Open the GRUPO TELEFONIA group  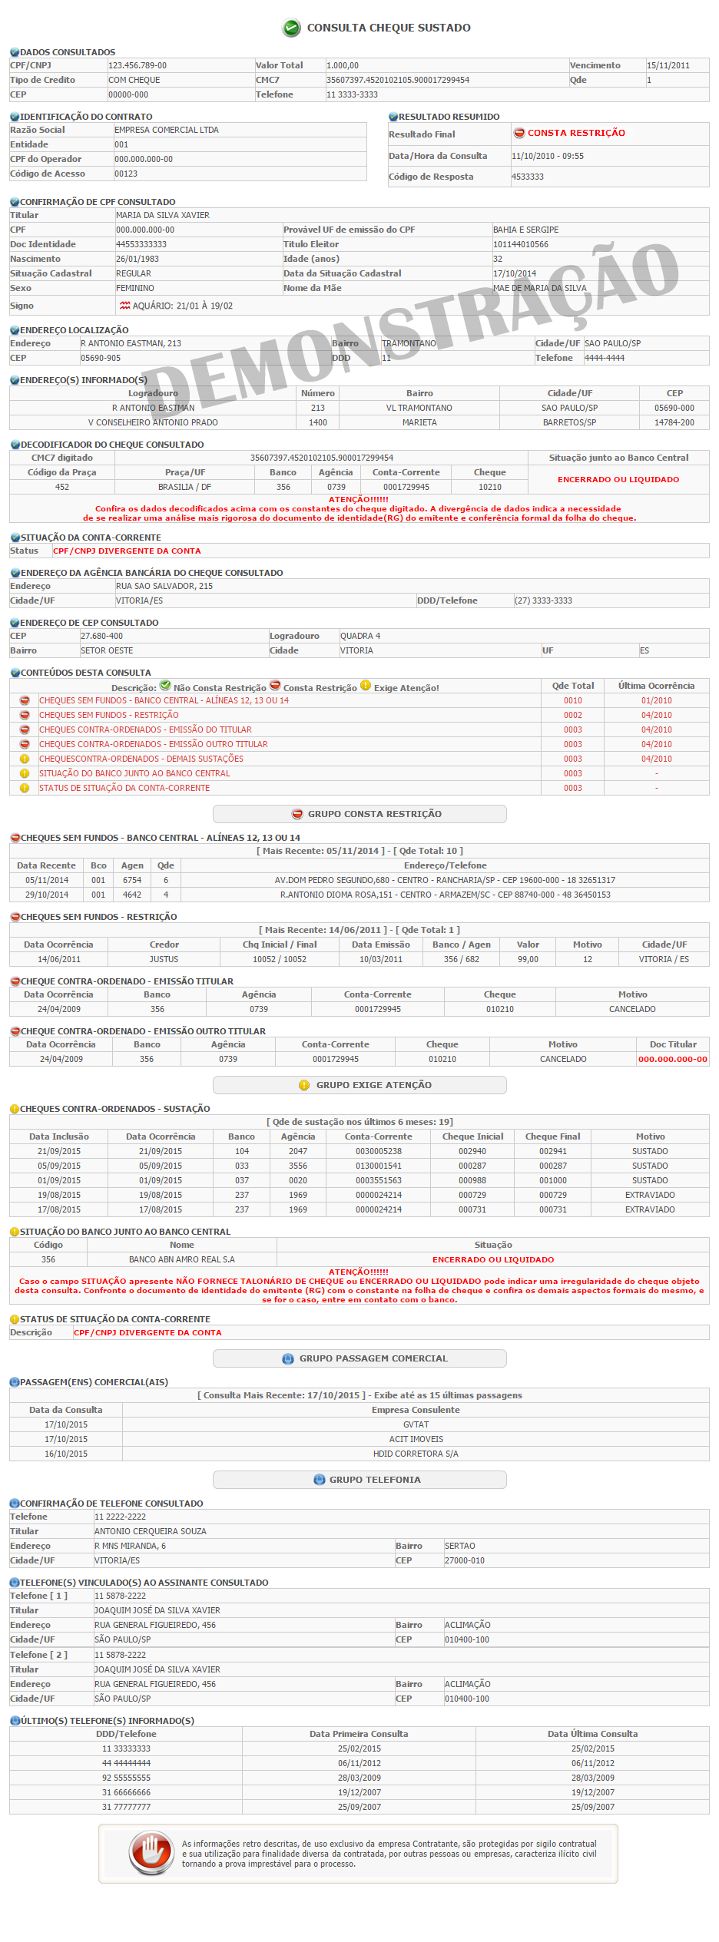(x=359, y=1480)
